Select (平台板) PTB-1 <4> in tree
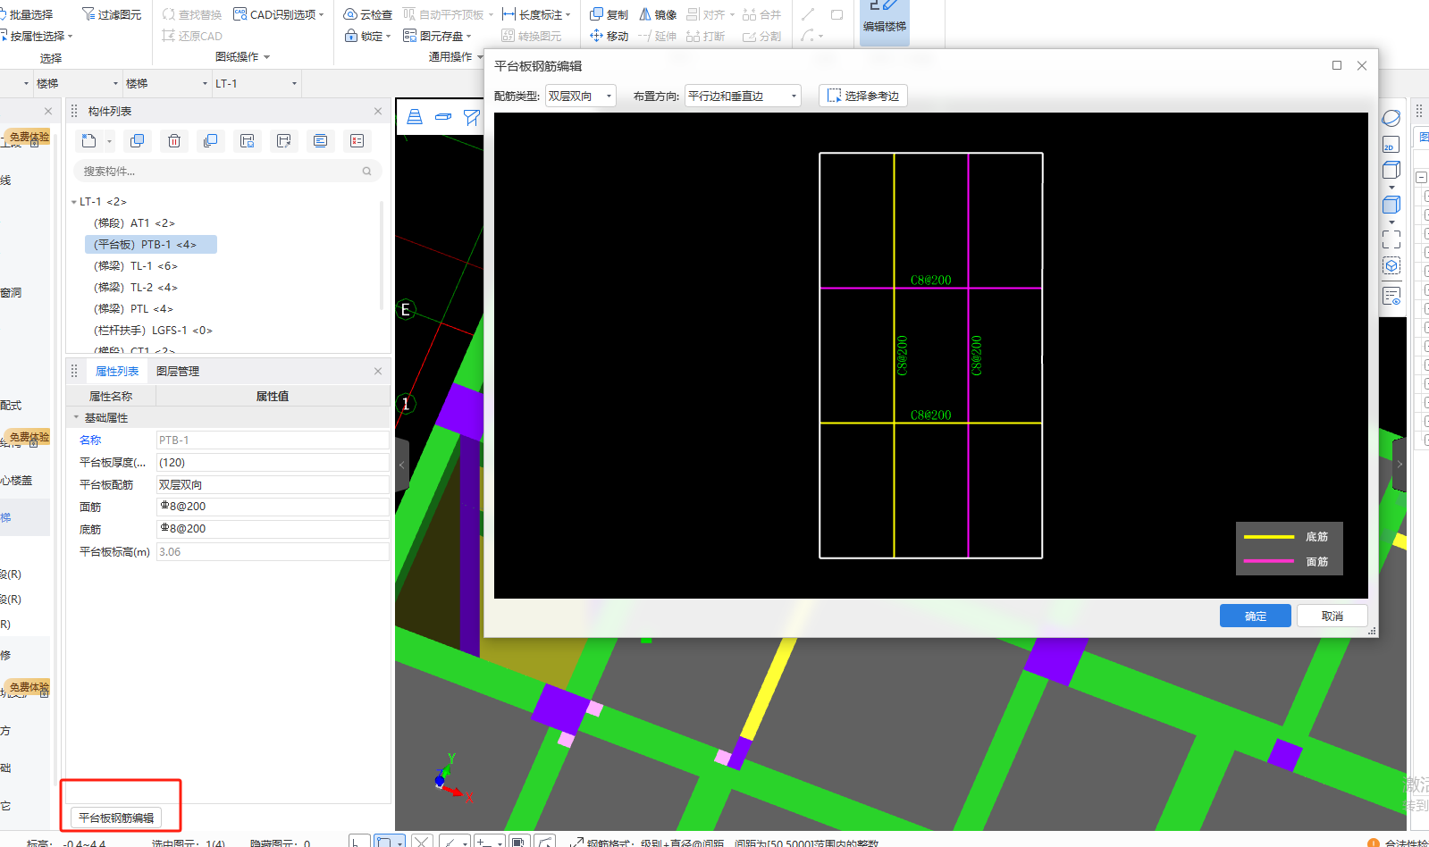The height and width of the screenshot is (847, 1429). click(x=151, y=245)
